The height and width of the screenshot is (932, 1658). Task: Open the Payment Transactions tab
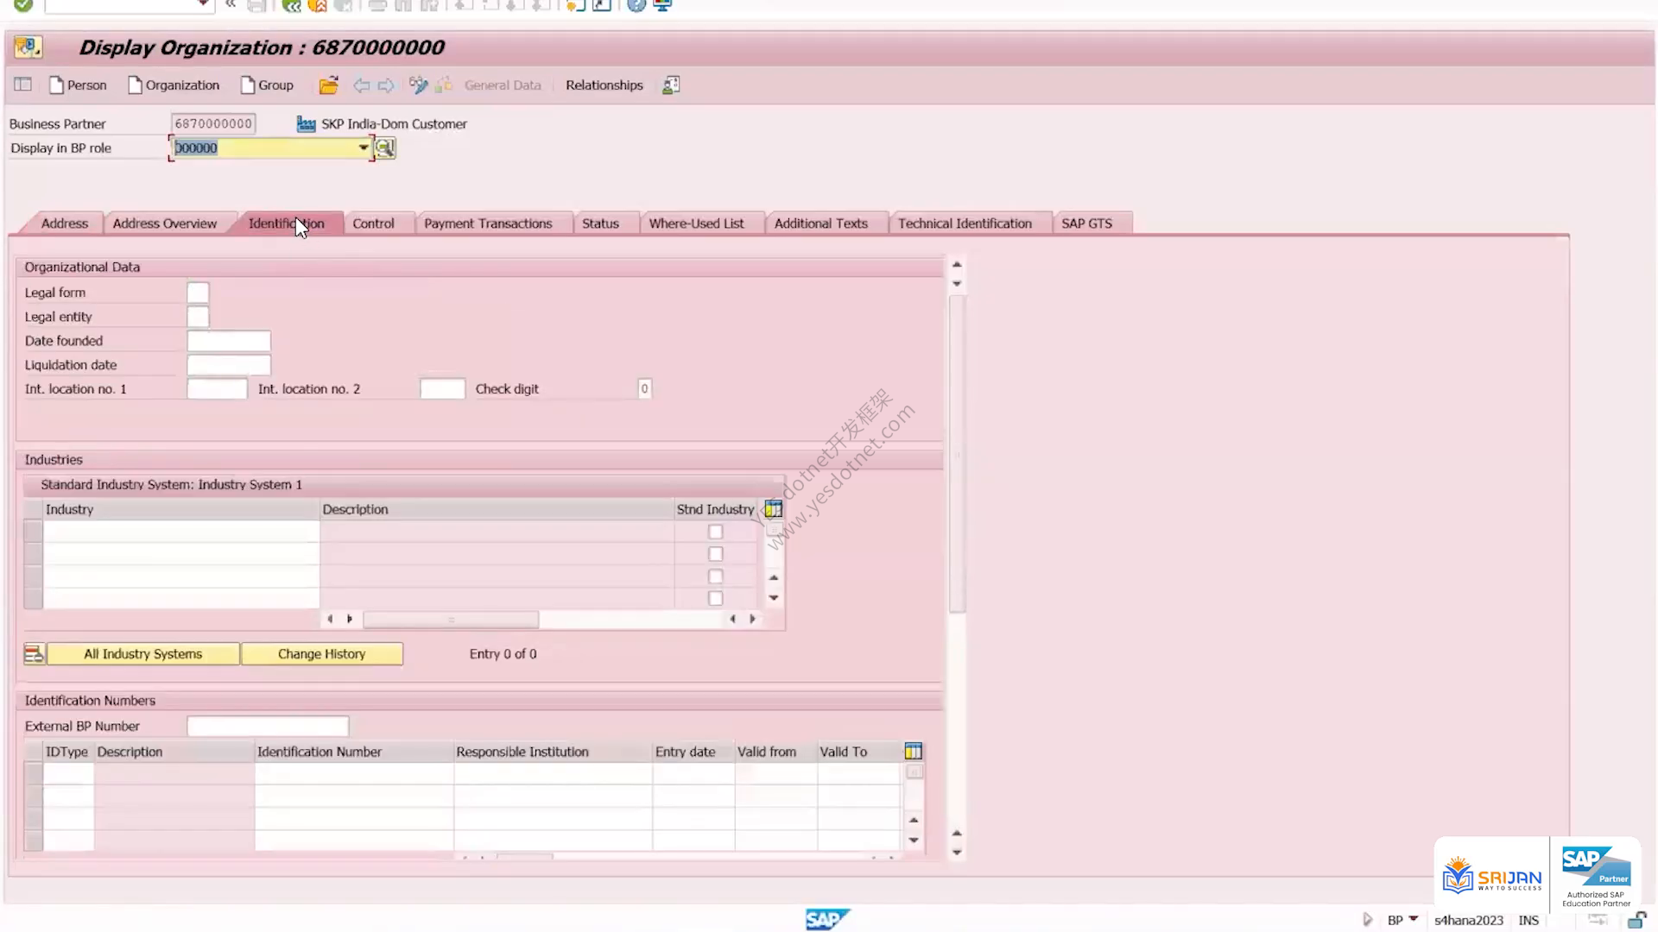(x=488, y=224)
